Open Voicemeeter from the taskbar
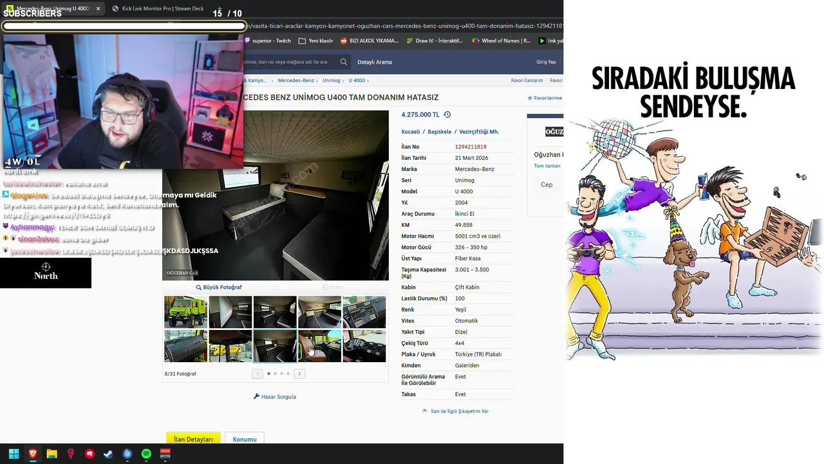 pyautogui.click(x=165, y=454)
